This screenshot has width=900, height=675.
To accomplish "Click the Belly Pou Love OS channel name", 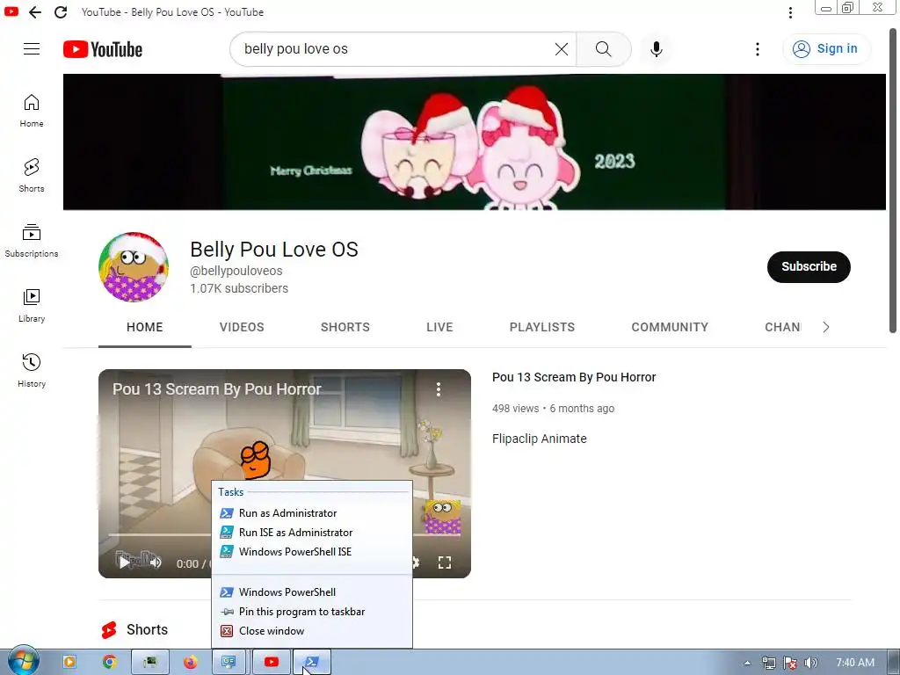I will (x=274, y=250).
